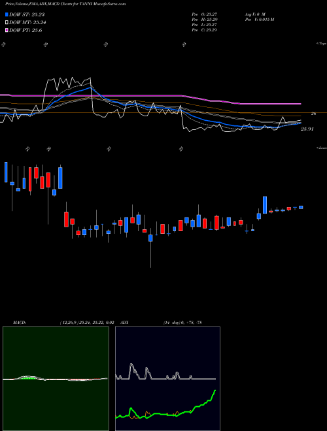Click the 'Pre O: 25.27' open value

[x=205, y=14]
